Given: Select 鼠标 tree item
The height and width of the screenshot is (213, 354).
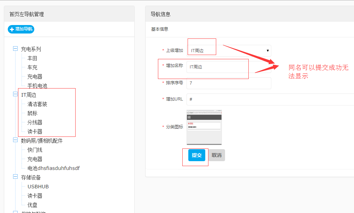Looking at the screenshot, I should click(x=32, y=113).
